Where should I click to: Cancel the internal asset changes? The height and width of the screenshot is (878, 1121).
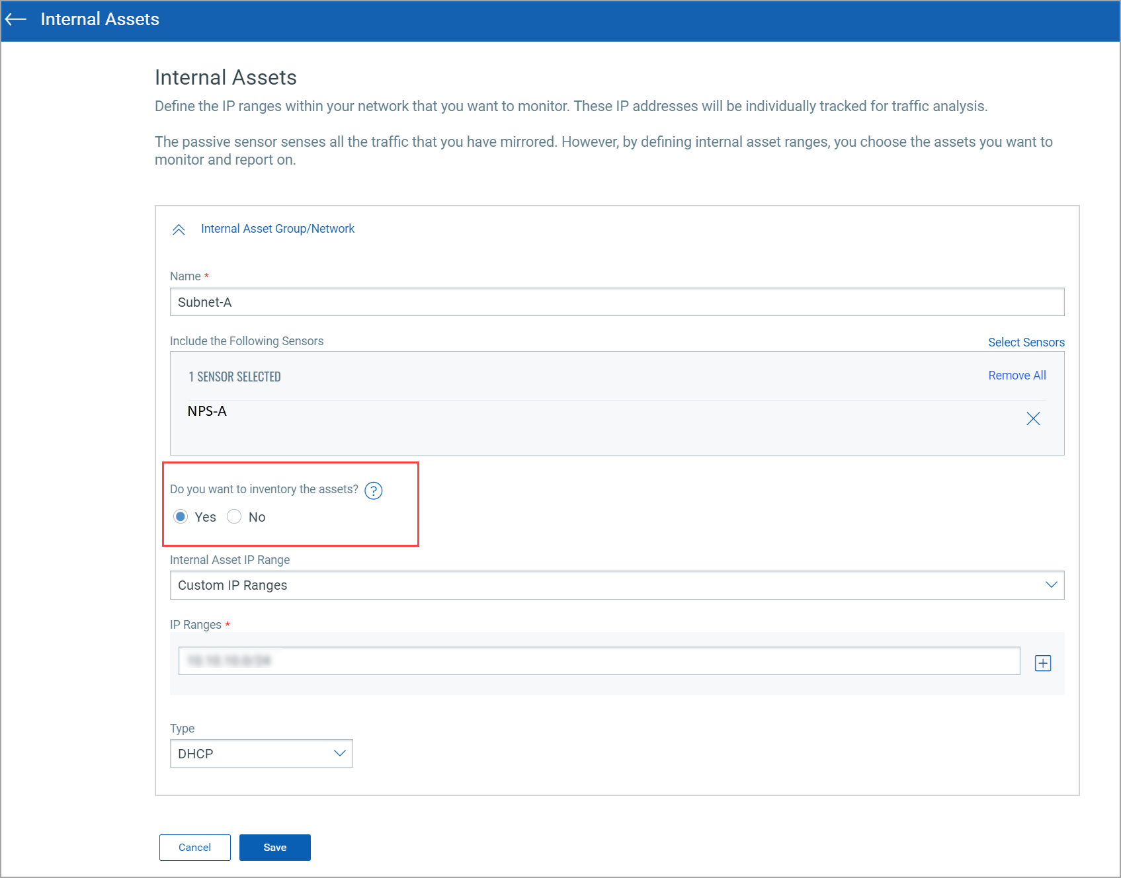tap(194, 847)
